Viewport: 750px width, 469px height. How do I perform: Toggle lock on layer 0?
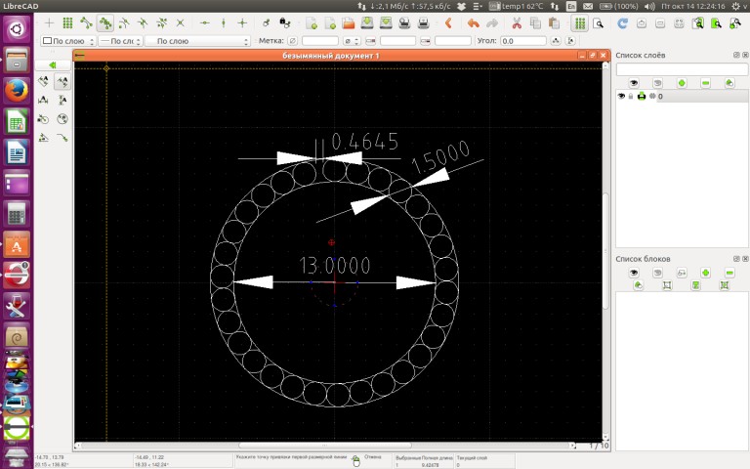click(x=631, y=97)
